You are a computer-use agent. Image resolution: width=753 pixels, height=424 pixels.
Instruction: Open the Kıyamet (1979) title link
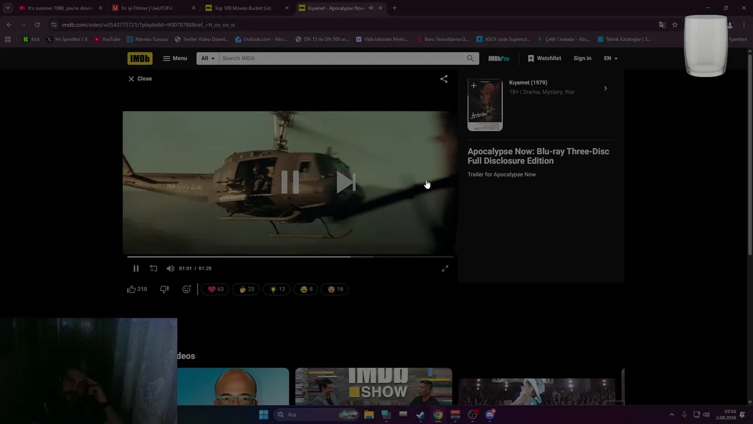pyautogui.click(x=528, y=82)
